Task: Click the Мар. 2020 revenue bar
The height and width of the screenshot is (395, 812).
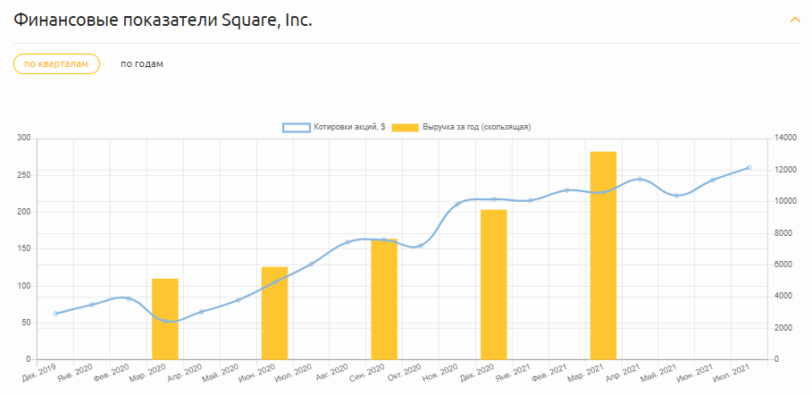Action: pos(165,319)
